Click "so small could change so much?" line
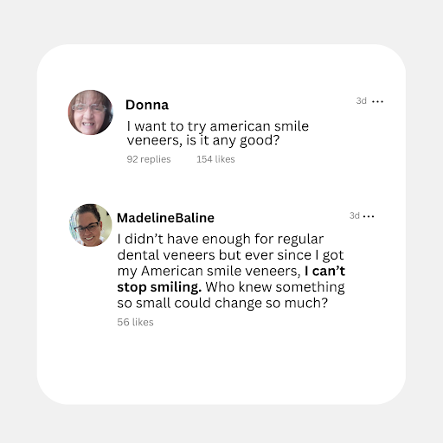443x443 pixels. pyautogui.click(x=222, y=303)
